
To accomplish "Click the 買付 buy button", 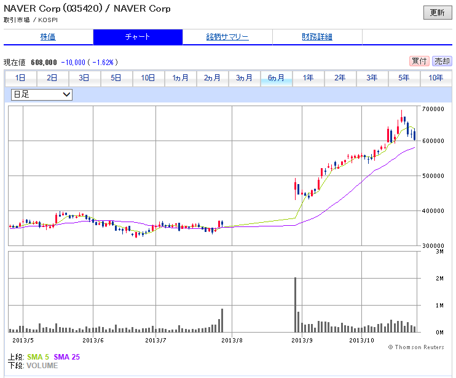I will point(419,61).
